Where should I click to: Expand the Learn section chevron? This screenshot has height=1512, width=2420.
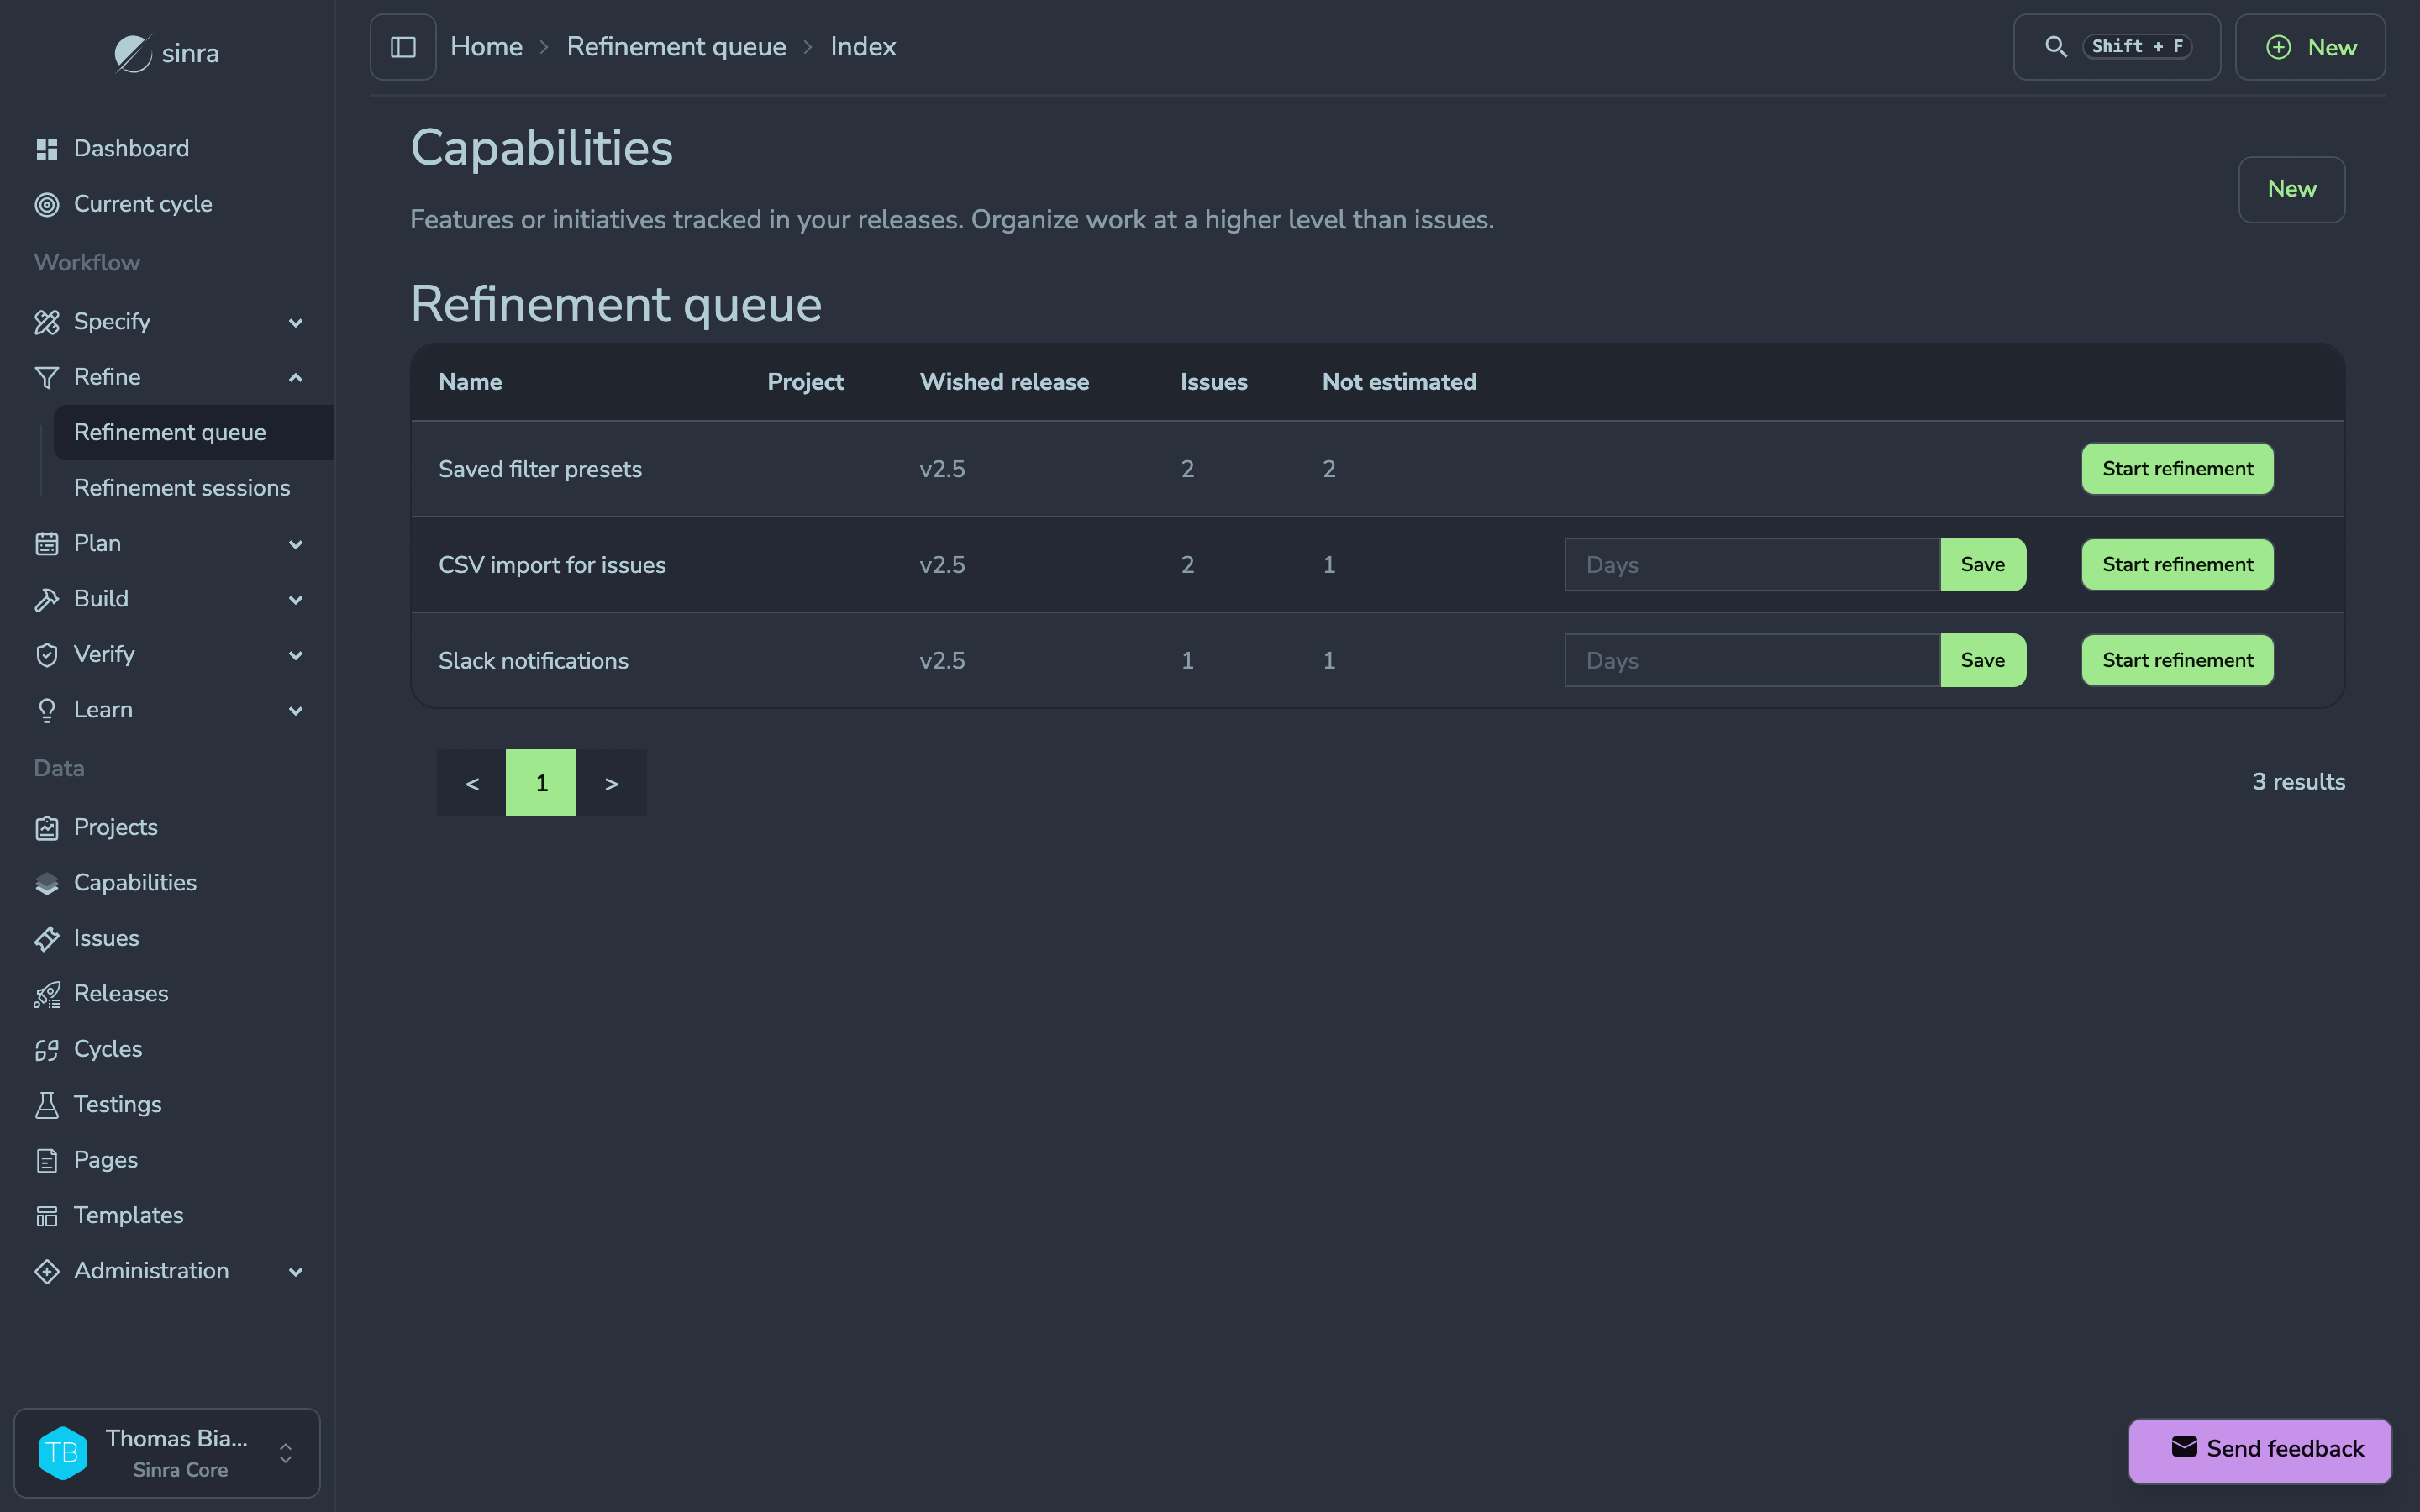click(296, 710)
